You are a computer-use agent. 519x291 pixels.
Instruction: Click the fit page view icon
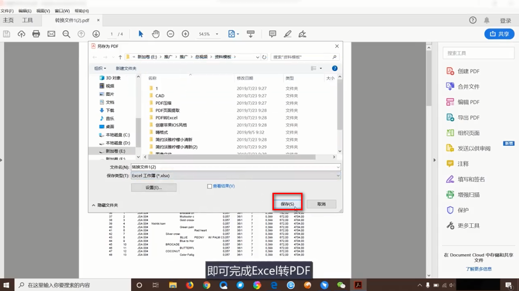tap(231, 34)
